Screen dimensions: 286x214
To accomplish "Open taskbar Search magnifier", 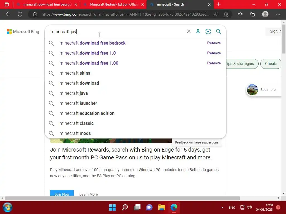I will (x=125, y=207).
